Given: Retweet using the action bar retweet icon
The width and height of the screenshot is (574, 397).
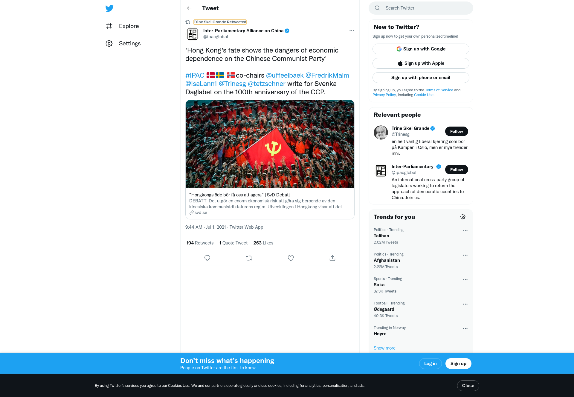Looking at the screenshot, I should click(x=249, y=258).
